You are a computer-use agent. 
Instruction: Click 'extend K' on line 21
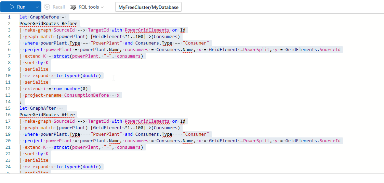(x=35, y=147)
